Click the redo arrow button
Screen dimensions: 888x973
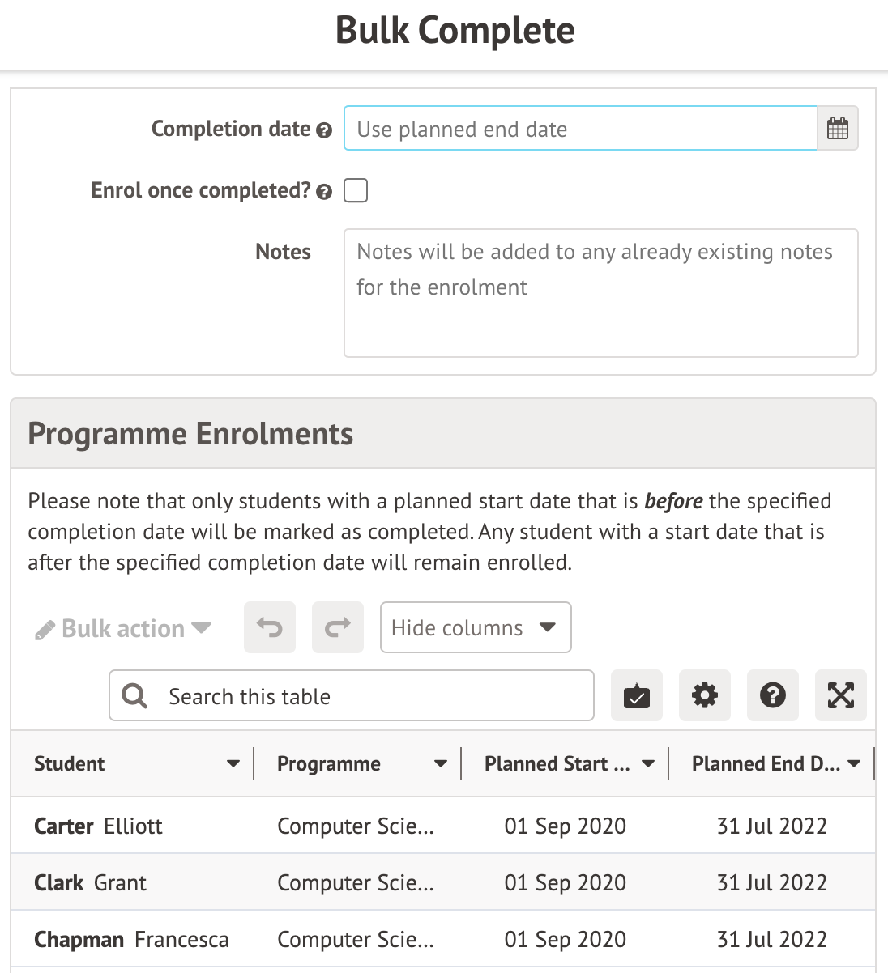pyautogui.click(x=337, y=627)
